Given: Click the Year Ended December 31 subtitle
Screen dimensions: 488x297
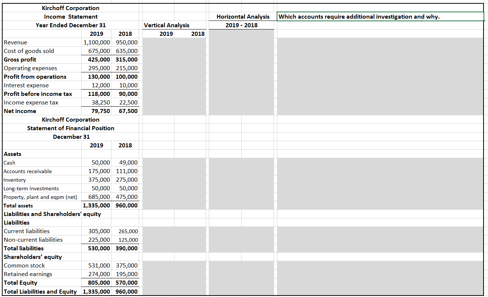Looking at the screenshot, I should [x=71, y=25].
